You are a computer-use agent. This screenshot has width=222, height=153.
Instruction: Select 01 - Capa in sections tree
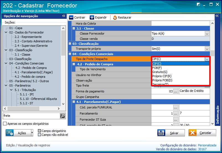[x=16, y=28]
